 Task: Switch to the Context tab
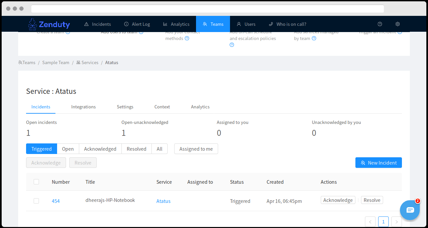point(162,107)
